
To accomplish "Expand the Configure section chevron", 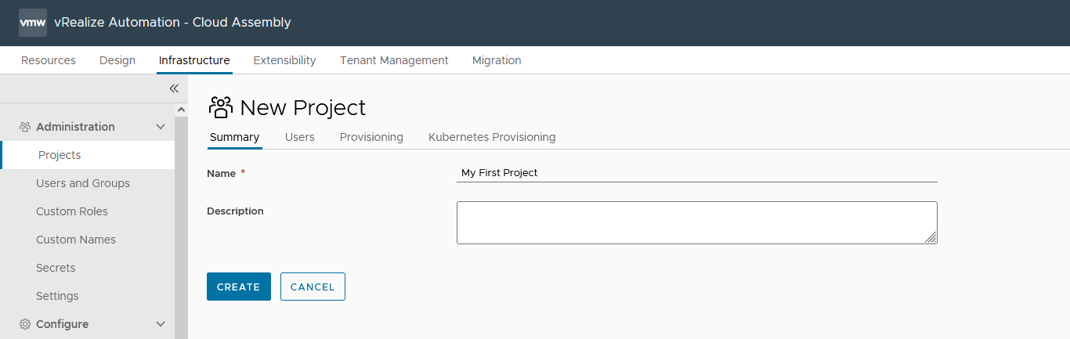I will coord(161,324).
